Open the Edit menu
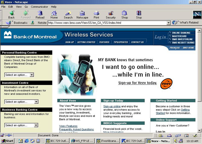This screenshot has width=202, height=144. click(x=11, y=7)
